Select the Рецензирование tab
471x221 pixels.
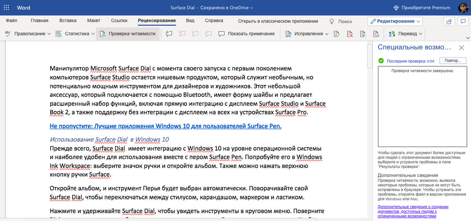pos(157,21)
